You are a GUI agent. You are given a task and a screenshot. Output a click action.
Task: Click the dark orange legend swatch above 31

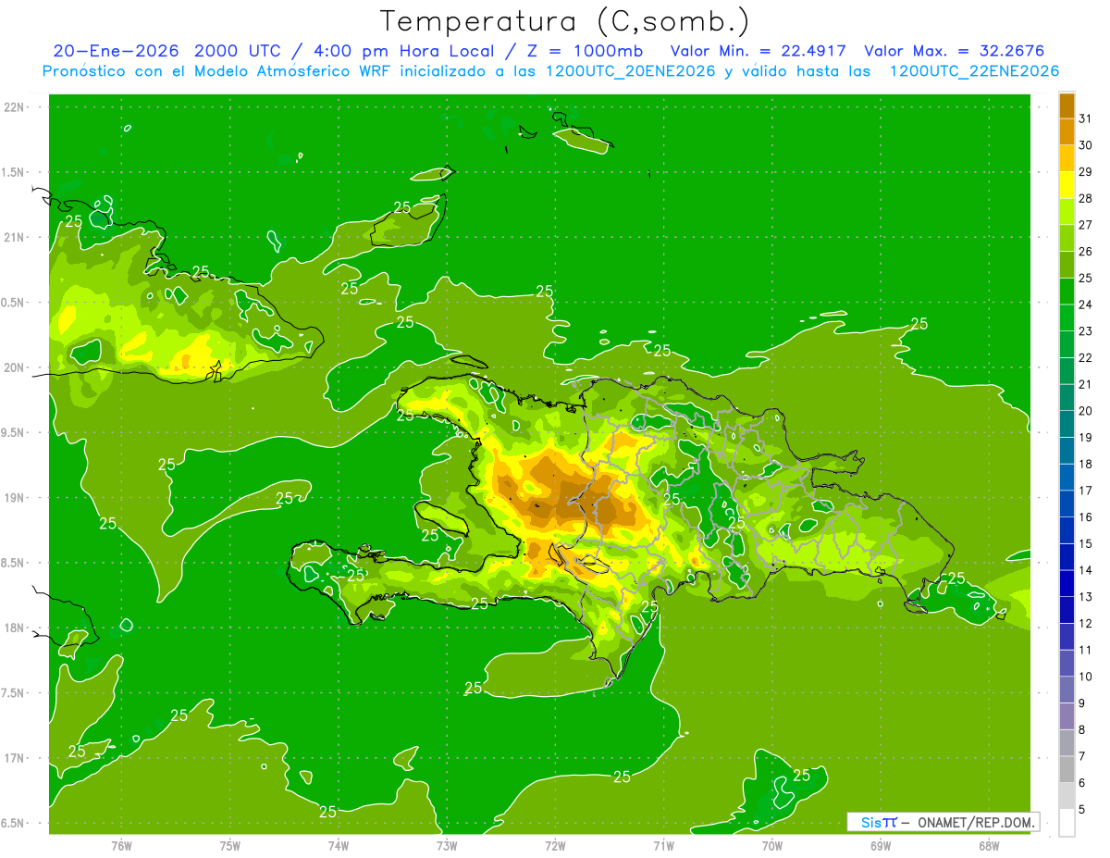pyautogui.click(x=1067, y=105)
